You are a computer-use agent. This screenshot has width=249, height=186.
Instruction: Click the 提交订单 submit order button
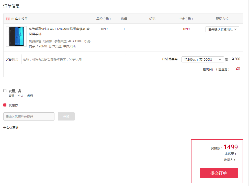coord(219,173)
